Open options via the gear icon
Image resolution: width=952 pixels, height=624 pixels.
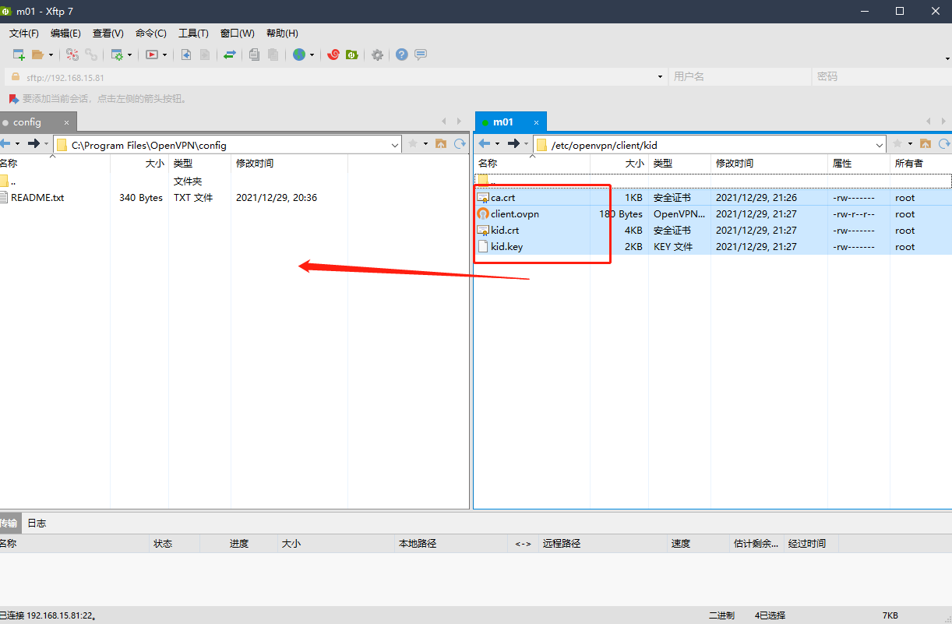point(377,55)
